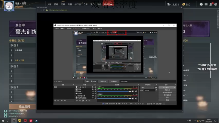This screenshot has height=123, width=219.
Task: Move the selected source down in Sources
Action: [x=90, y=101]
